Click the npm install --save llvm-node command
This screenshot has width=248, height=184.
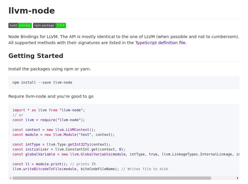click(42, 82)
